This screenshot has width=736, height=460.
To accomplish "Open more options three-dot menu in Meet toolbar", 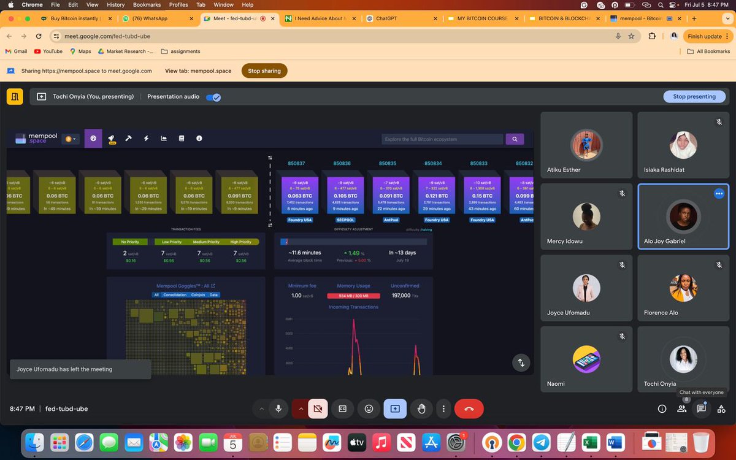I will (x=443, y=408).
